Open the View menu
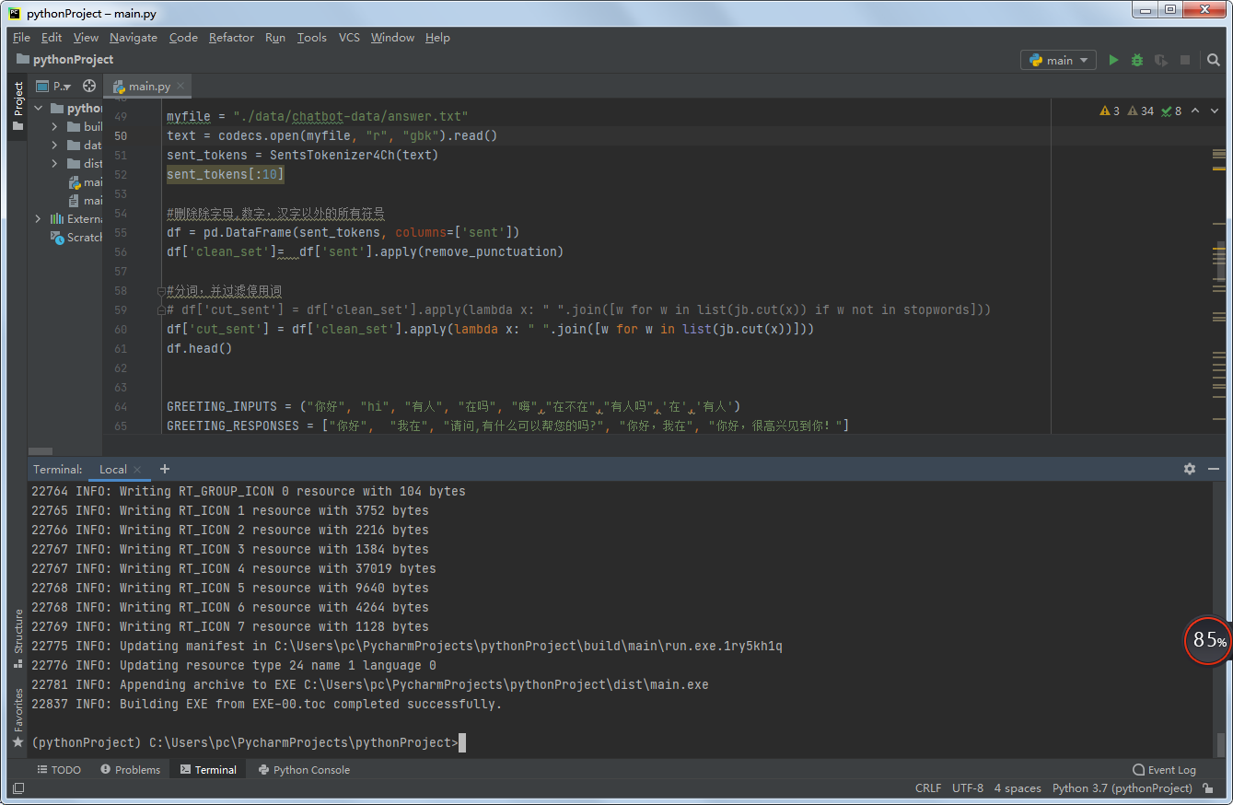This screenshot has width=1233, height=805. click(x=86, y=38)
